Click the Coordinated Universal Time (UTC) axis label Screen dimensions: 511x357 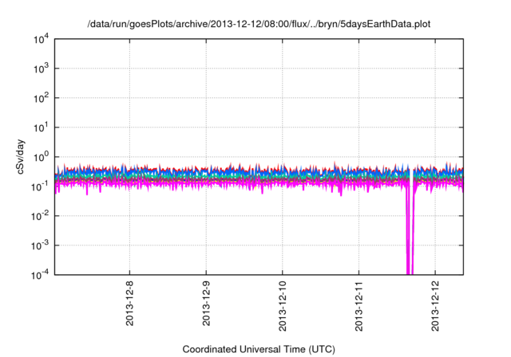pyautogui.click(x=259, y=349)
